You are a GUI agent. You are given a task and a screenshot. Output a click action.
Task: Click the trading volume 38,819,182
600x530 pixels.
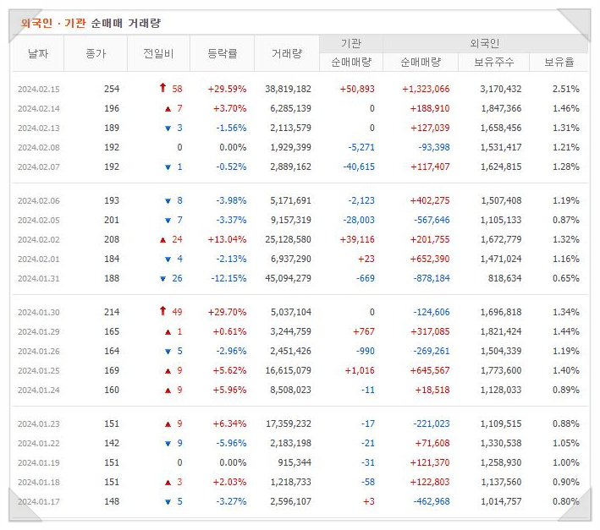(288, 89)
